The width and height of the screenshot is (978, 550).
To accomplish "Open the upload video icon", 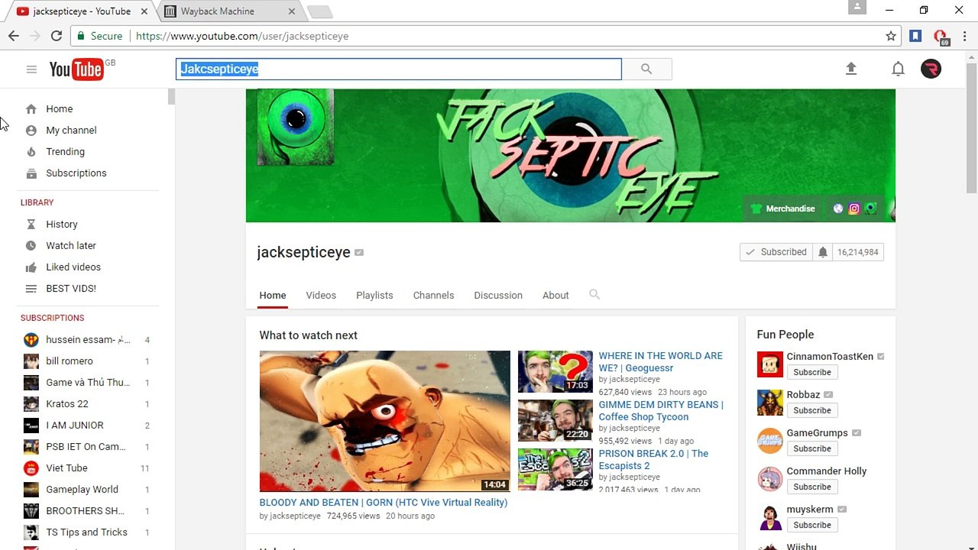I will [851, 69].
